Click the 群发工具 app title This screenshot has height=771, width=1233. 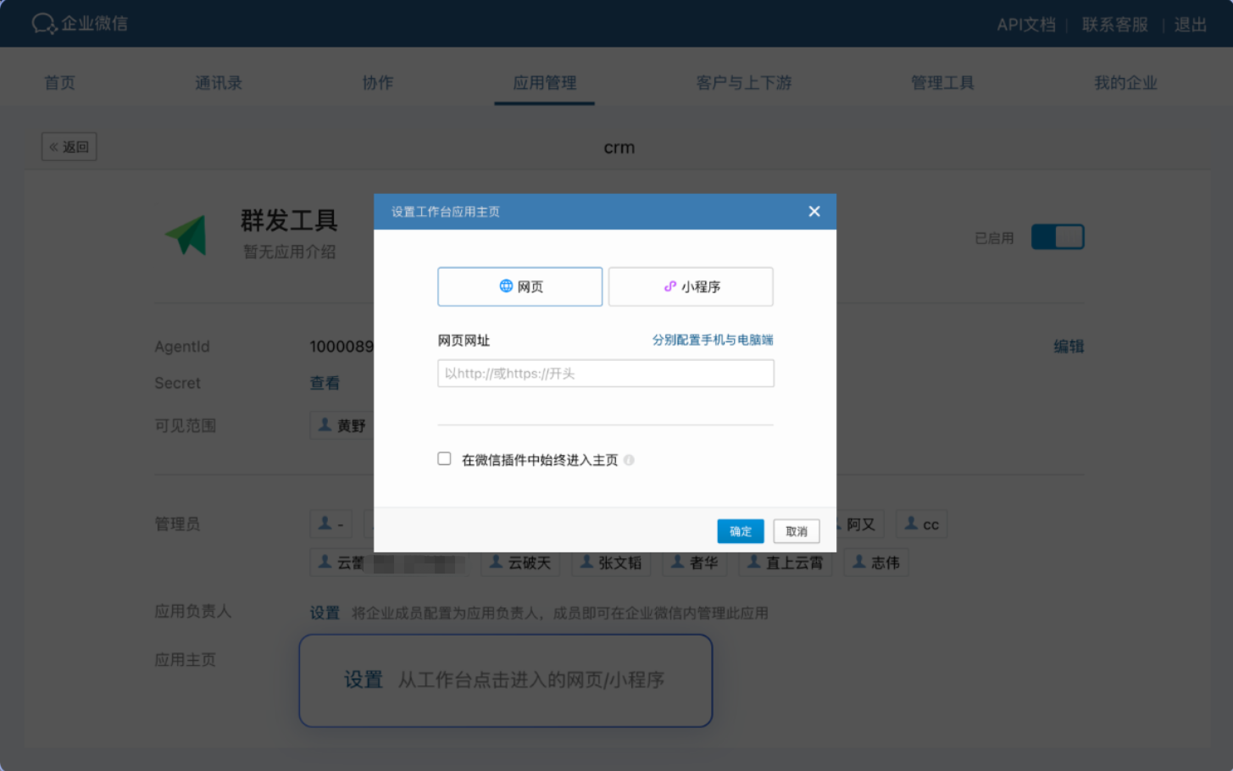(289, 220)
